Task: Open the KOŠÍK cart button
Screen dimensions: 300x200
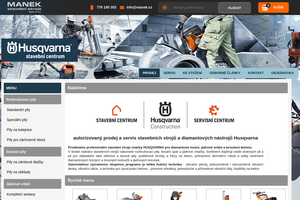Action: 278,7
